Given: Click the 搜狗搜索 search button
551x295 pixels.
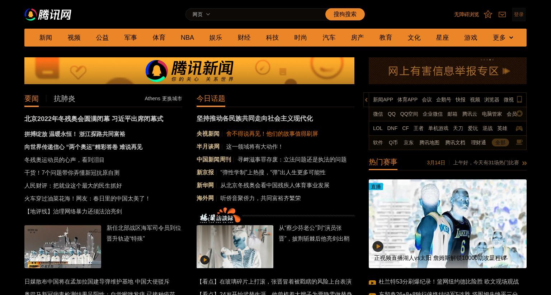Looking at the screenshot, I should pyautogui.click(x=345, y=14).
